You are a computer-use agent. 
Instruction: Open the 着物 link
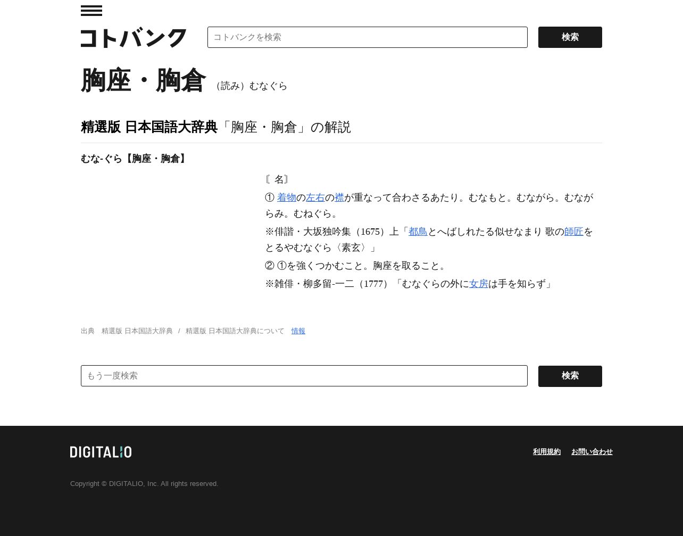tap(286, 197)
